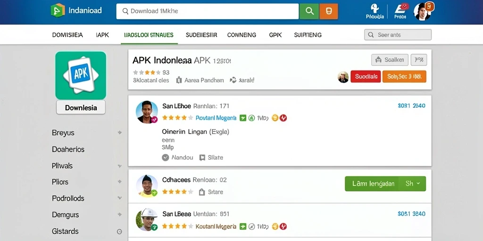Screen dimensions: 483x241
Task: Toggle the Nandou check circle
Action: tap(166, 158)
